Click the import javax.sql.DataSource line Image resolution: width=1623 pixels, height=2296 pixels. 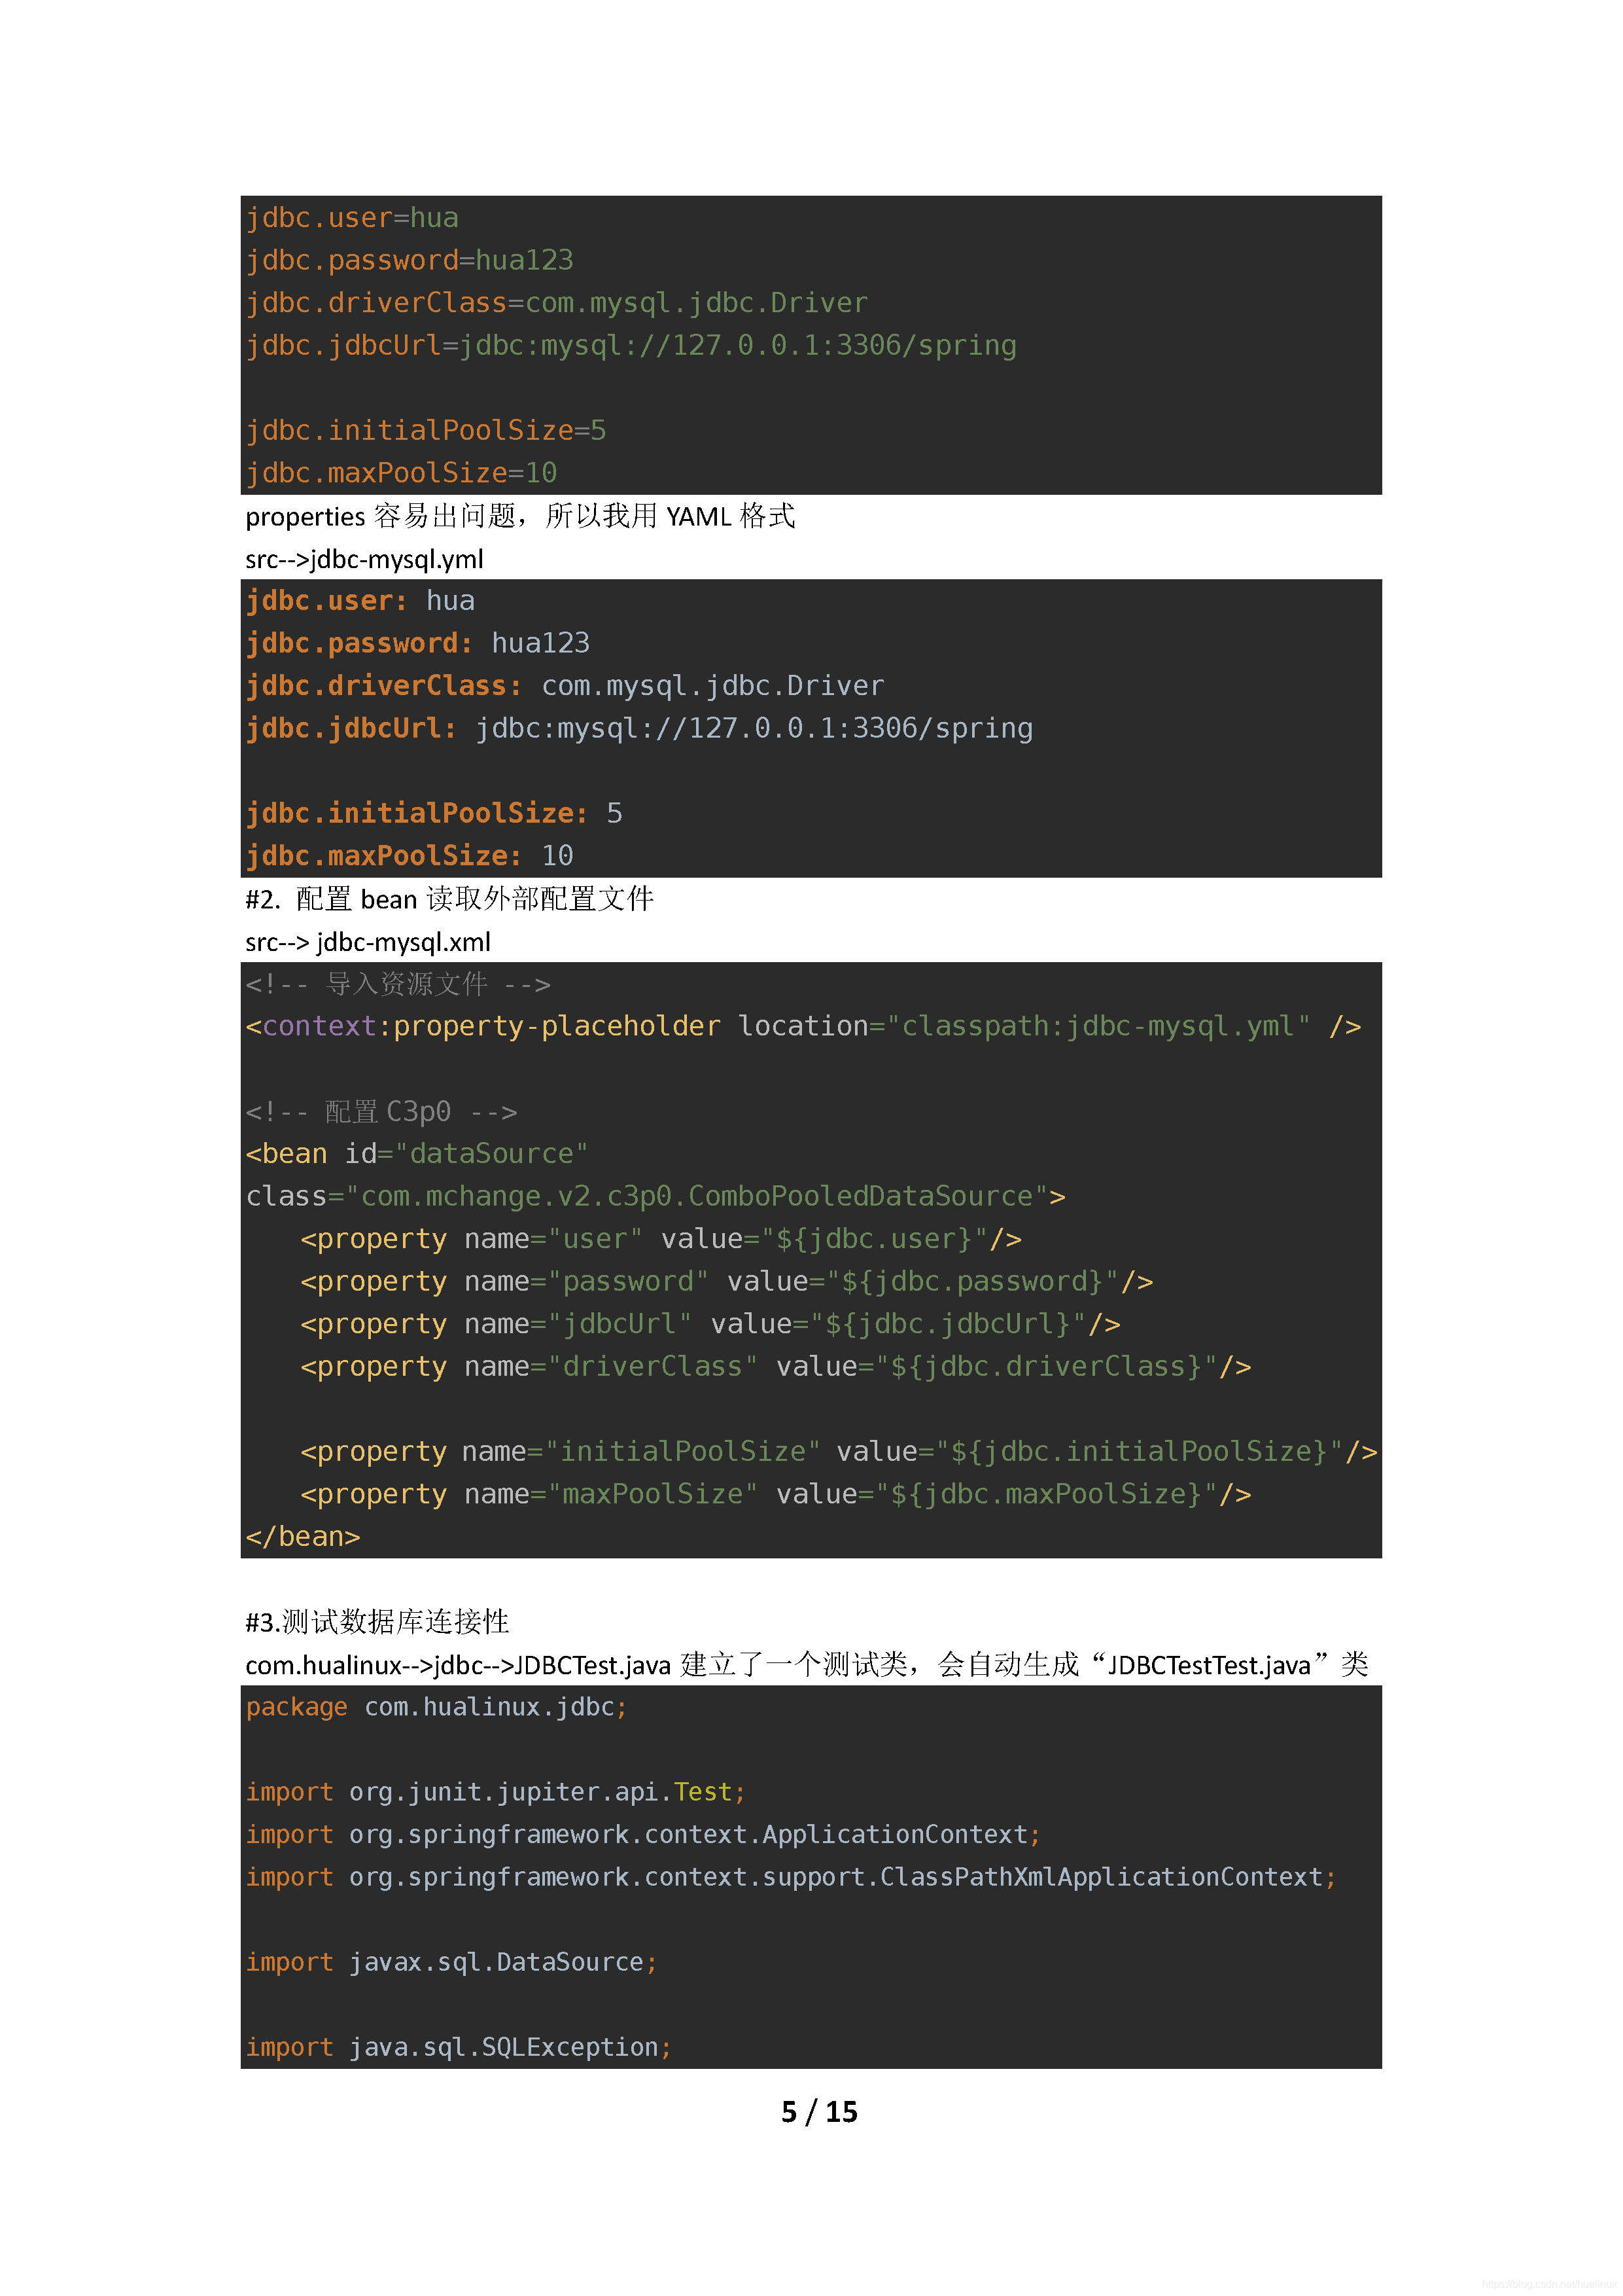coord(451,1963)
